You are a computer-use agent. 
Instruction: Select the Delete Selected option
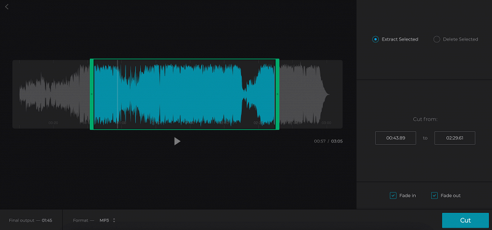pos(456,39)
